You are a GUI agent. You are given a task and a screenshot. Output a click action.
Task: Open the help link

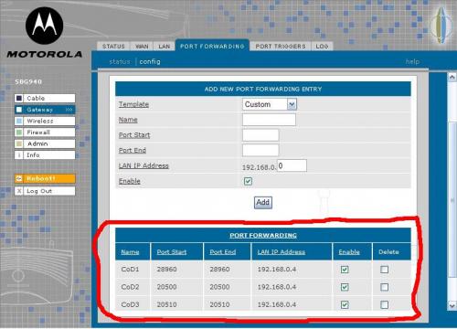tap(412, 61)
